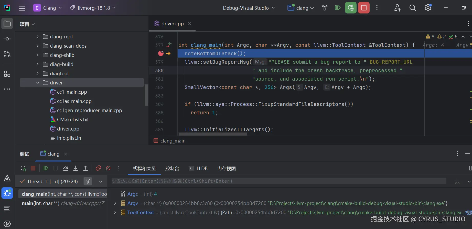Screen dimensions: 472x229
Task: Toggle the thread frames filter button
Action: point(88,181)
